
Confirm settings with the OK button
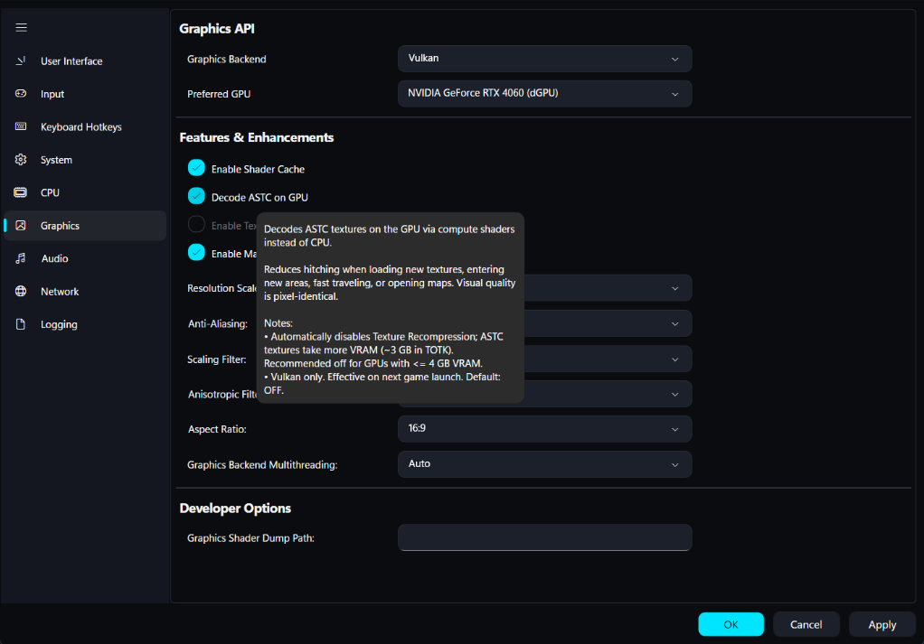click(x=731, y=624)
